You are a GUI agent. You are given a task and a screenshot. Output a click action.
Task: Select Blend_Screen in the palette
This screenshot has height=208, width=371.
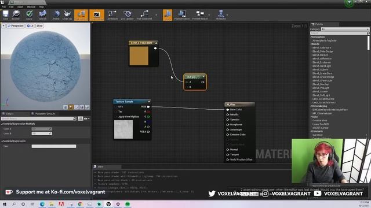(320, 91)
